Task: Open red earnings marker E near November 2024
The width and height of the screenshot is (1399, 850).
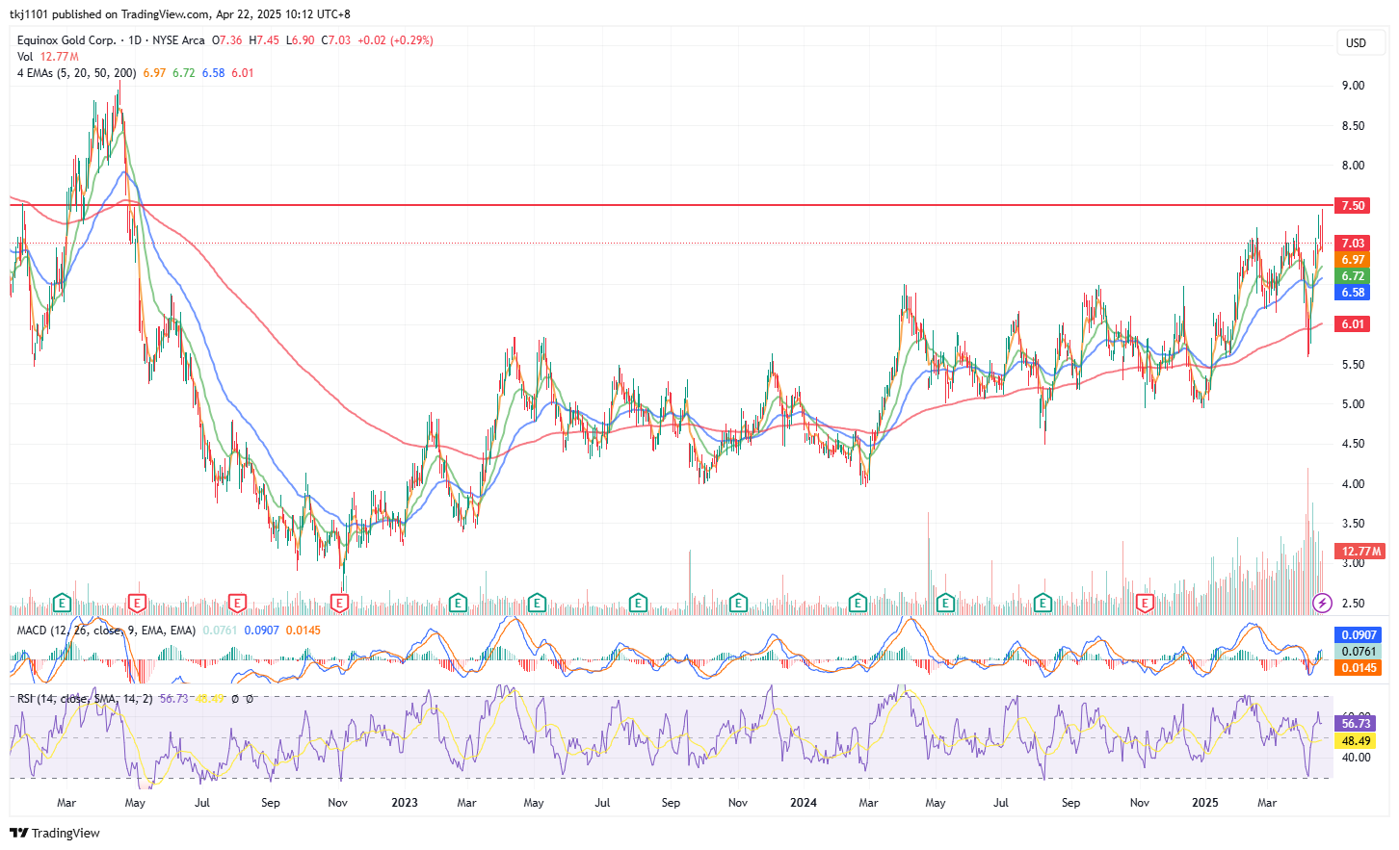Action: pos(1146,604)
